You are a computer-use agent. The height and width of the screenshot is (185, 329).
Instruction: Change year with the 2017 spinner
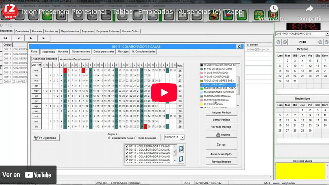pos(40,65)
